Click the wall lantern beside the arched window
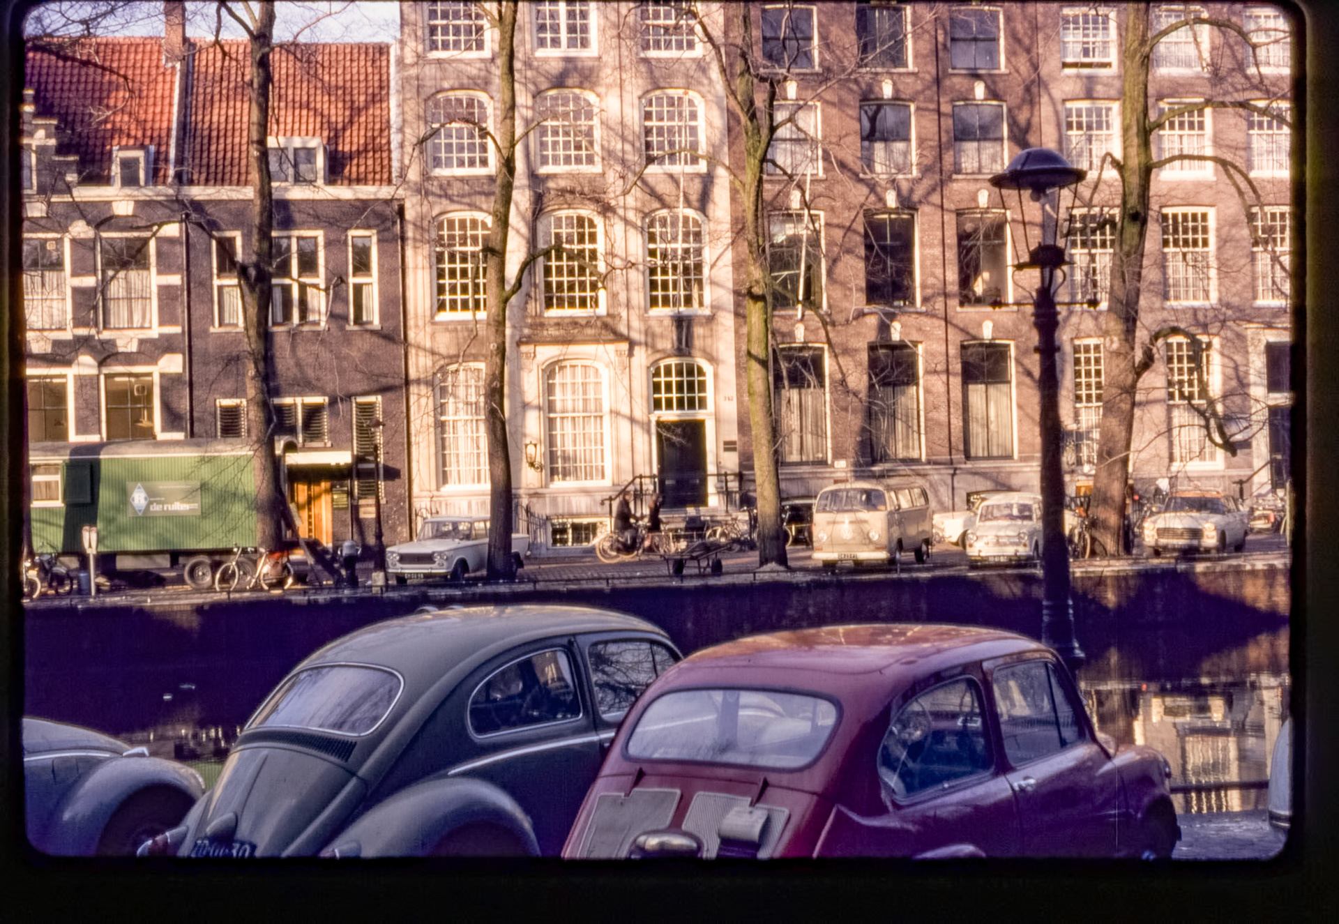The width and height of the screenshot is (1339, 924). [x=532, y=455]
